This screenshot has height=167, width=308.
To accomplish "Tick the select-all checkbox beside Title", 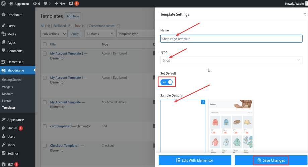I will 45,44.
